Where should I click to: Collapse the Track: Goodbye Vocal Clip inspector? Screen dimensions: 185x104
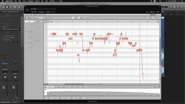point(2,29)
